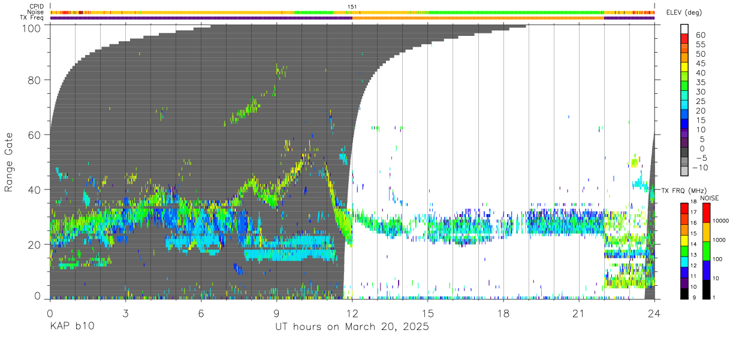
Task: Click the CPID value '151'
Action: [x=352, y=7]
